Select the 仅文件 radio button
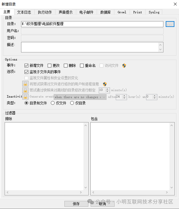Viewport: 179px width, 209px height. pos(53,103)
